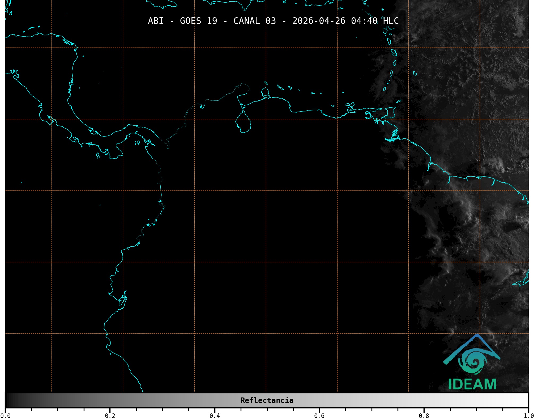Click the Lake Maracaibo outline
The width and height of the screenshot is (534, 419).
[x=243, y=122]
